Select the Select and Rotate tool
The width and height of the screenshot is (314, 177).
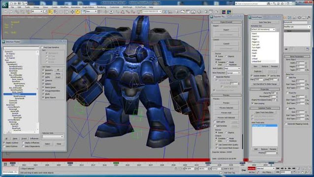tap(78, 12)
